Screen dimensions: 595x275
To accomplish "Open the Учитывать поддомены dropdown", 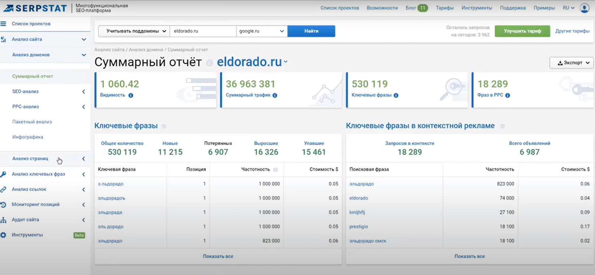I will coord(134,31).
